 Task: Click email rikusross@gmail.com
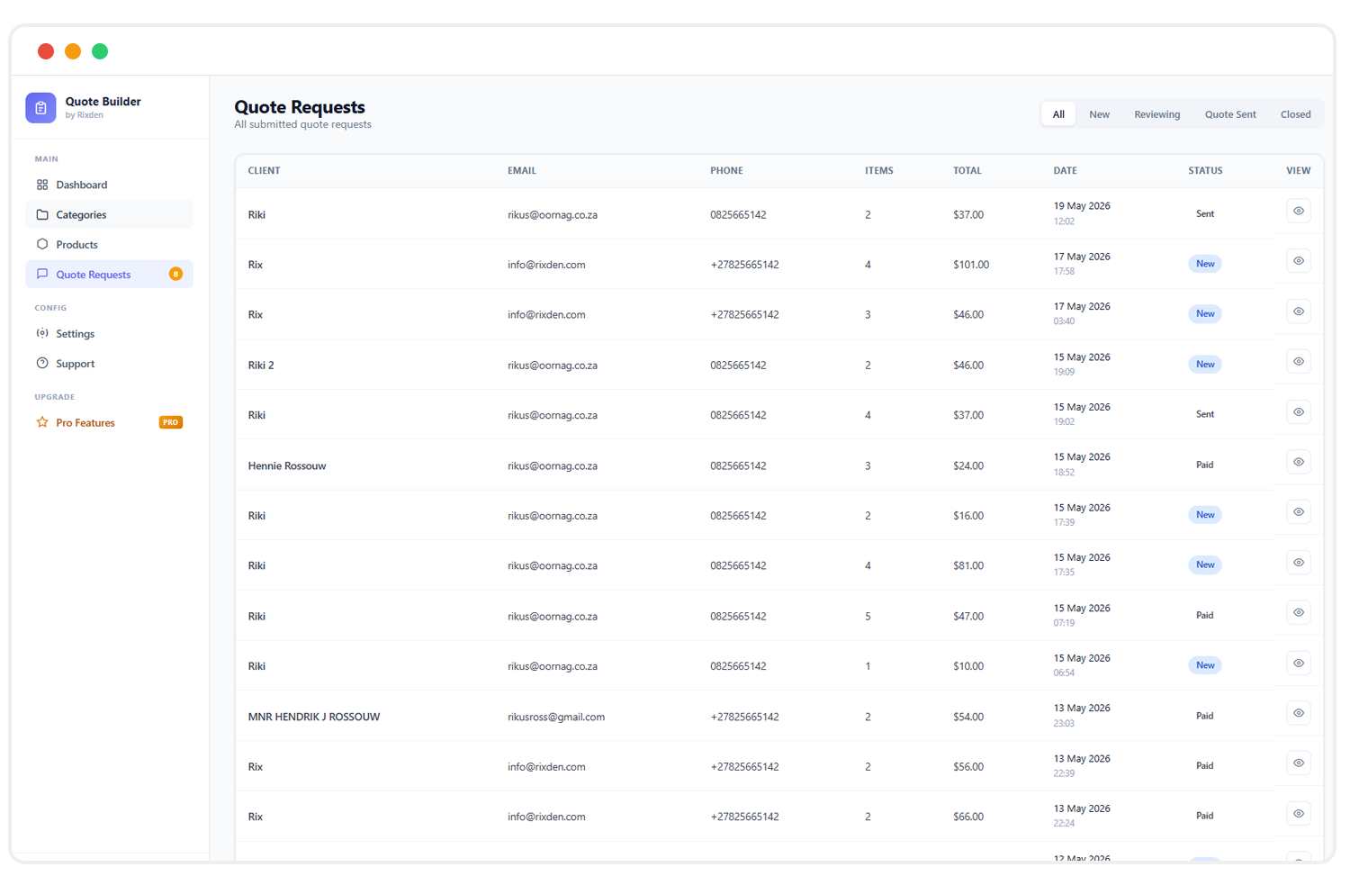coord(556,718)
